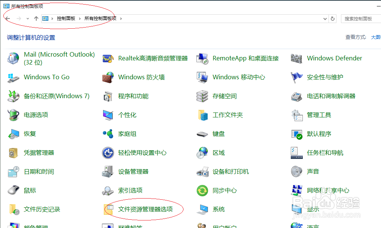Open the RemoteApp 和桌面连接 icon
The width and height of the screenshot is (381, 228).
[202, 59]
